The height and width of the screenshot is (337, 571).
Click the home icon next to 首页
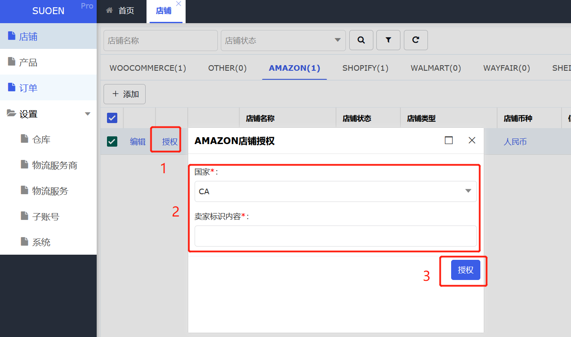[110, 10]
